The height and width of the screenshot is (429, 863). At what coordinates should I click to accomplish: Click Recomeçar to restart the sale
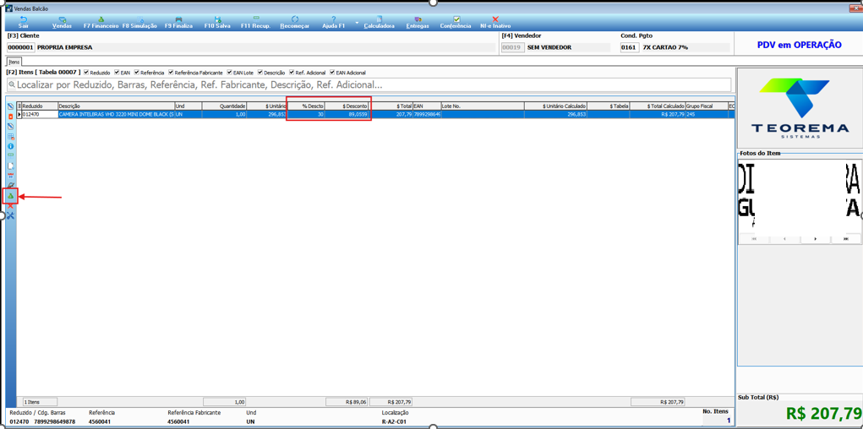click(x=295, y=22)
